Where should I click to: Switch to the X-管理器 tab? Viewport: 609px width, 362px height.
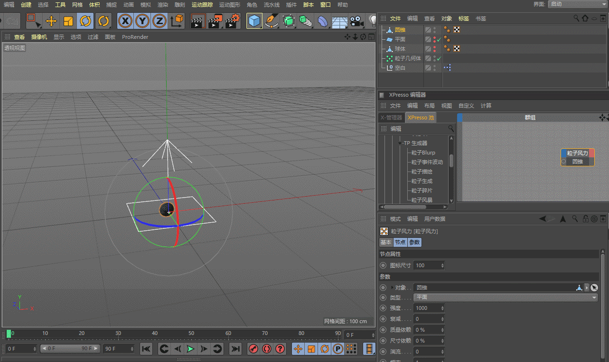[391, 118]
